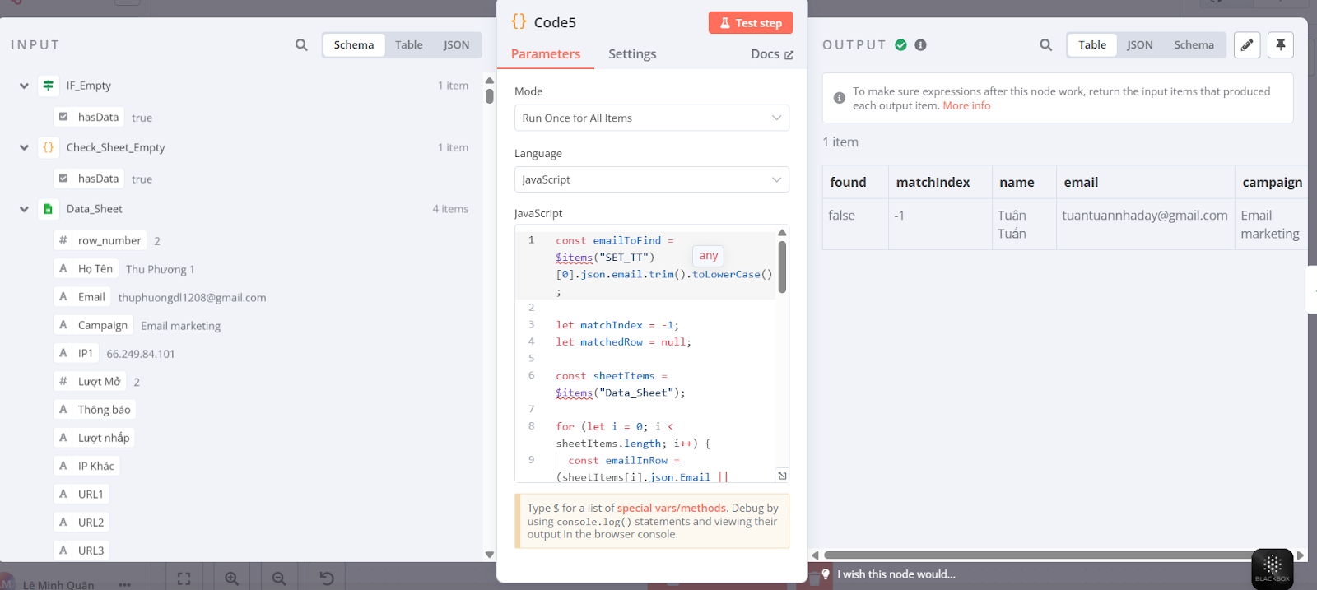The image size is (1317, 590).
Task: Click the Họ Tên string type icon
Action: tap(63, 268)
